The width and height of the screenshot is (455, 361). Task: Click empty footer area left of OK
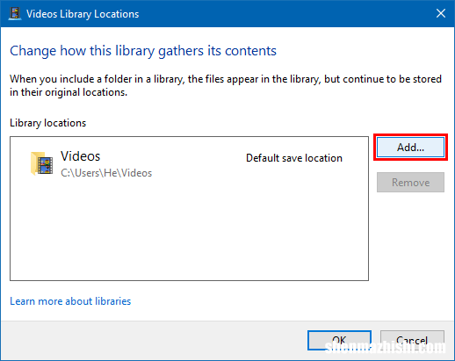(152, 341)
